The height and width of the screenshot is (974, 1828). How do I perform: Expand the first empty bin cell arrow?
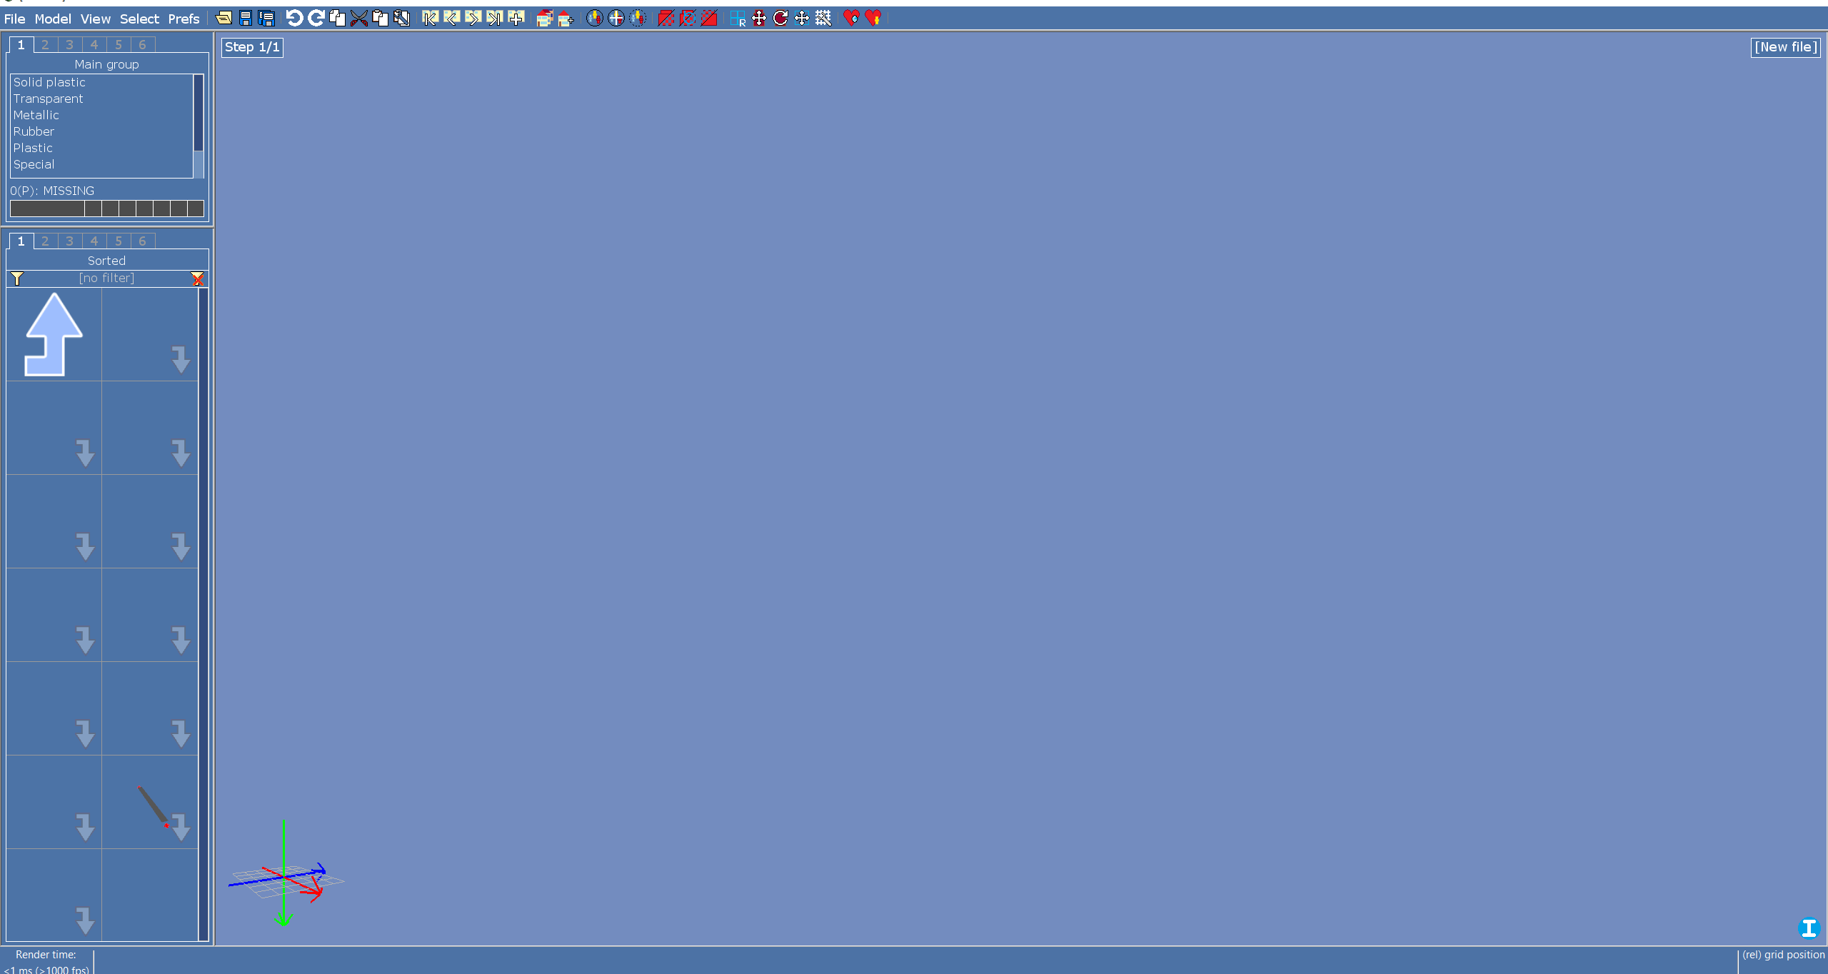(181, 360)
